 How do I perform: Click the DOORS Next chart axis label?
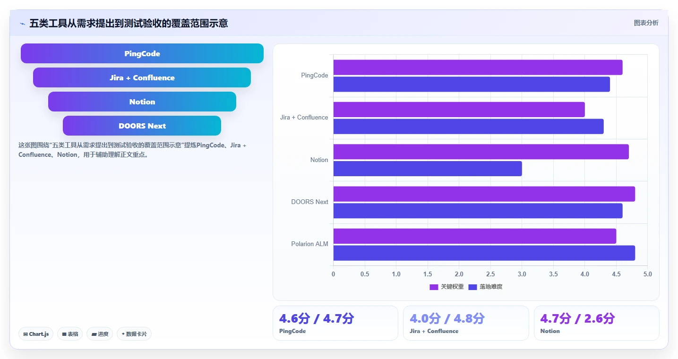pos(309,202)
